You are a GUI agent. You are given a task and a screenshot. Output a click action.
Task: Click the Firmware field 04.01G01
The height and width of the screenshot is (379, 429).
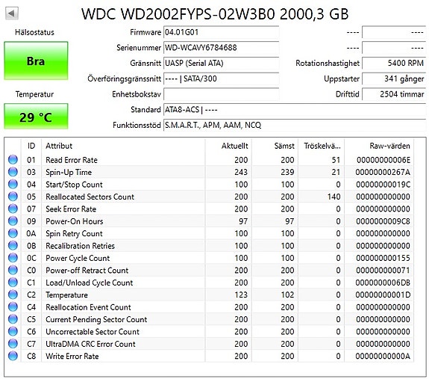[221, 32]
